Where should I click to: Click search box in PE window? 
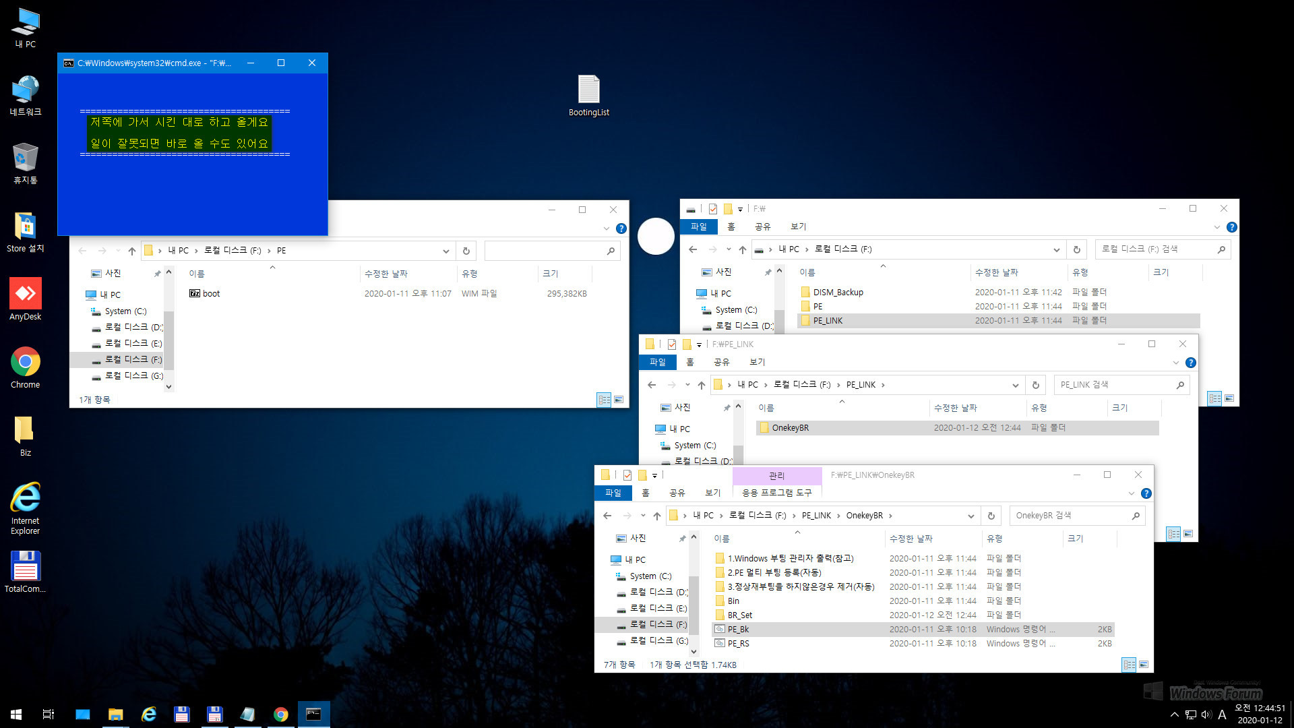pos(552,251)
